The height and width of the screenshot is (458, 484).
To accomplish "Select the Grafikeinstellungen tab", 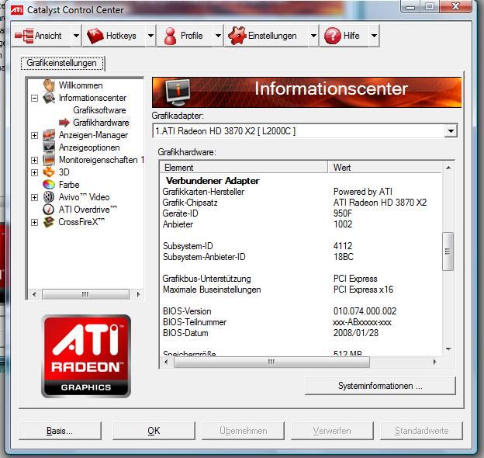I will click(62, 63).
